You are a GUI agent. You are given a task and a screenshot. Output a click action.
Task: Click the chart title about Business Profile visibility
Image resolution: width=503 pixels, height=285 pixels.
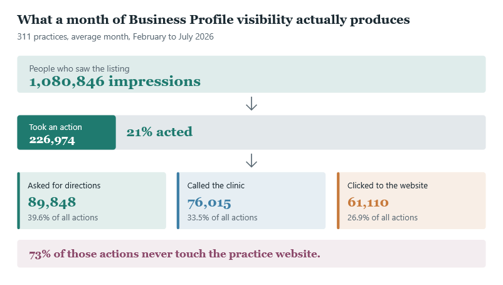(x=213, y=19)
